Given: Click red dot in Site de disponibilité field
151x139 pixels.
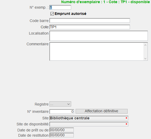Looking at the screenshot, I should (126, 124).
